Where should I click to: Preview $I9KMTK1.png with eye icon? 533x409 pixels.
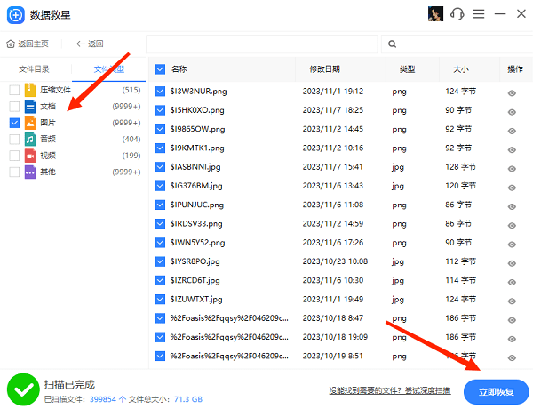coord(512,150)
